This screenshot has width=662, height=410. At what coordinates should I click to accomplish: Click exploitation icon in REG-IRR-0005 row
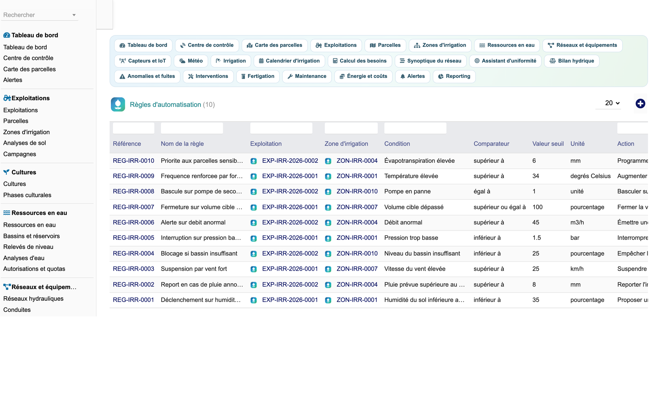point(253,238)
